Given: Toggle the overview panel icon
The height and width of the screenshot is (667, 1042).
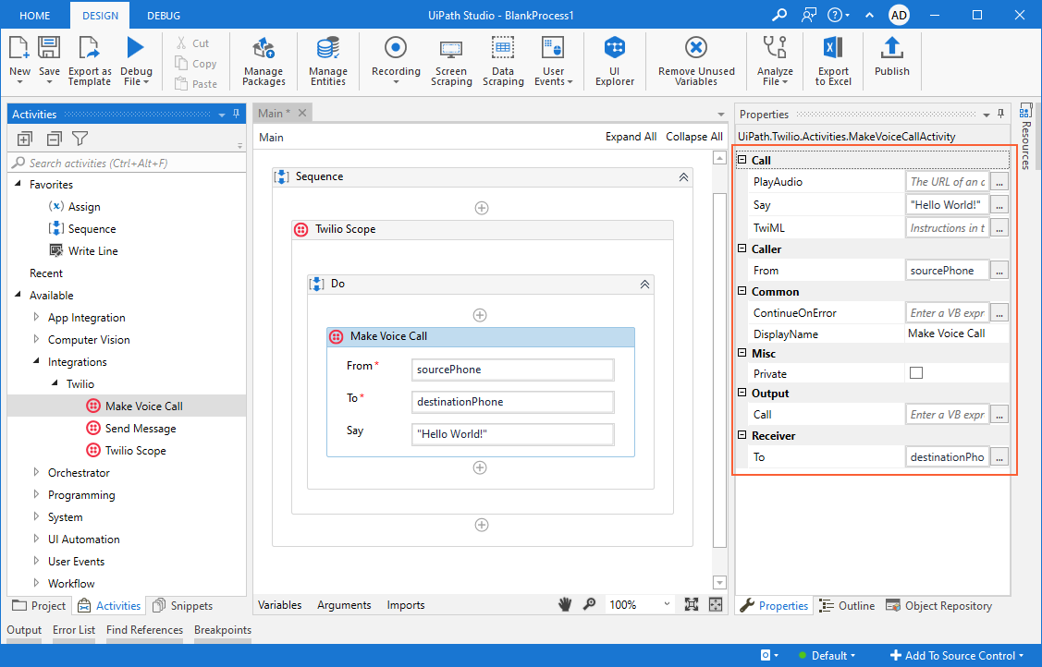Looking at the screenshot, I should [x=716, y=604].
